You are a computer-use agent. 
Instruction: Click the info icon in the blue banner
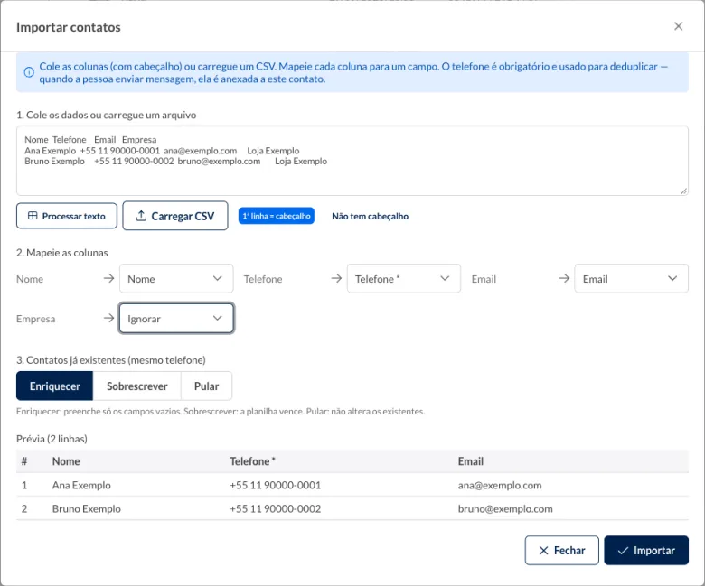[29, 72]
